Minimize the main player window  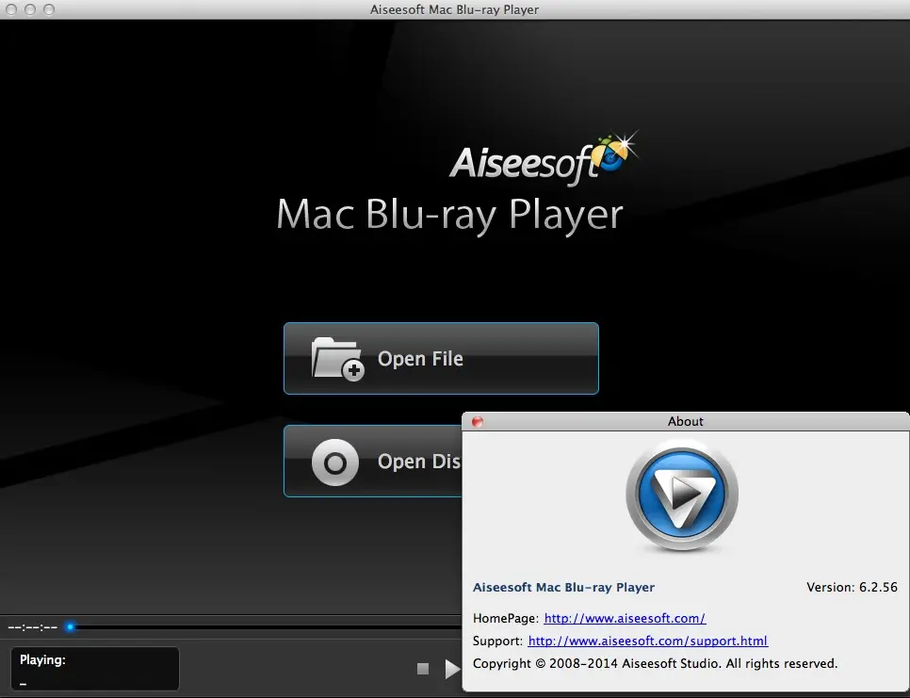(x=30, y=9)
